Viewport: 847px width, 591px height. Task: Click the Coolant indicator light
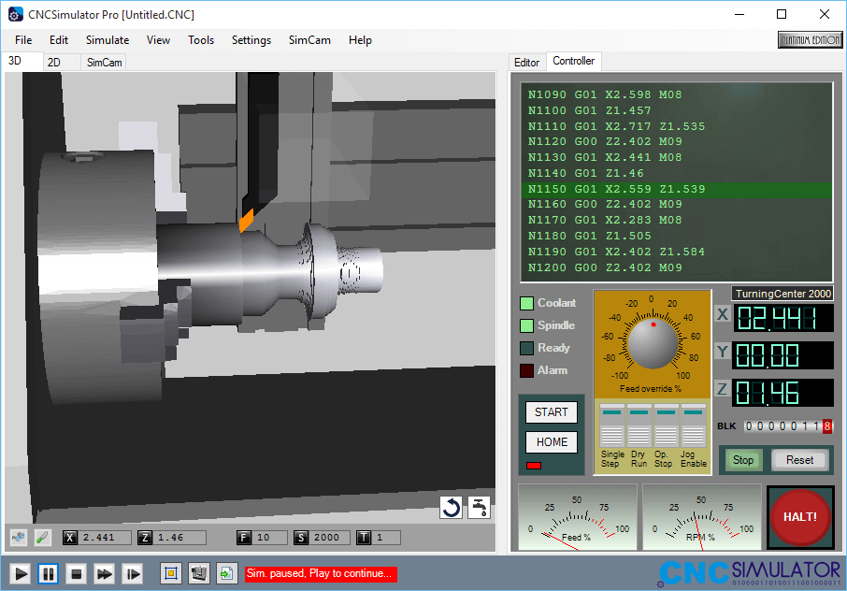pyautogui.click(x=526, y=303)
